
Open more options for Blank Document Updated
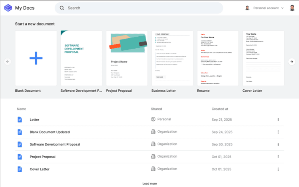click(x=278, y=132)
